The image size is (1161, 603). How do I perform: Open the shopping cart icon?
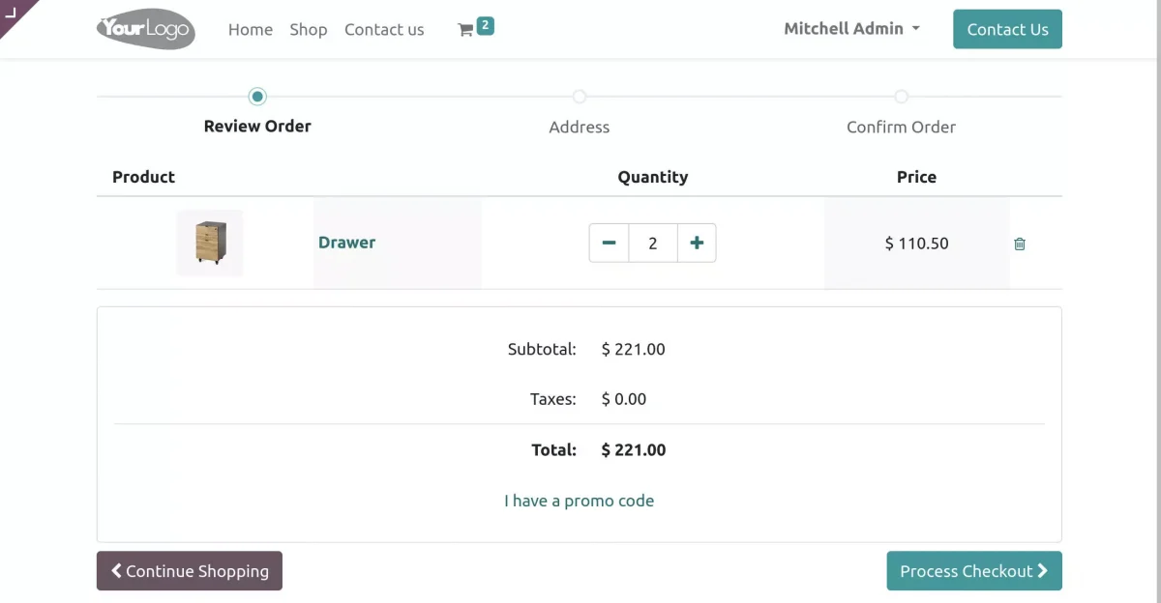tap(466, 30)
